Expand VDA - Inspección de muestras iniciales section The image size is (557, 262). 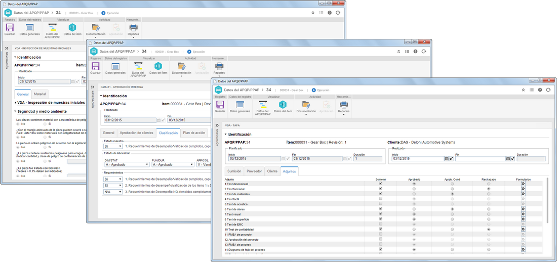coord(15,103)
